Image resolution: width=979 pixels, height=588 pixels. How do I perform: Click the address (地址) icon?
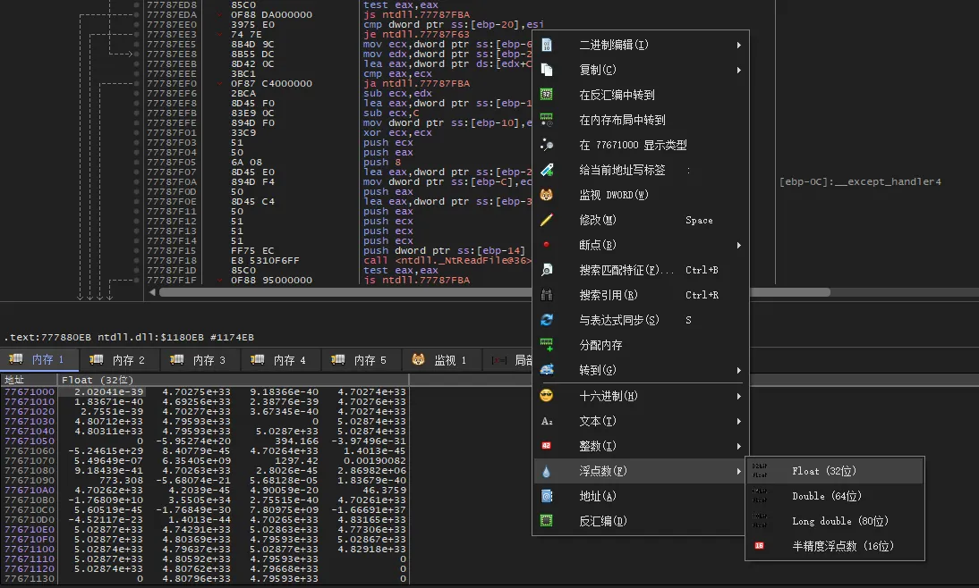546,496
